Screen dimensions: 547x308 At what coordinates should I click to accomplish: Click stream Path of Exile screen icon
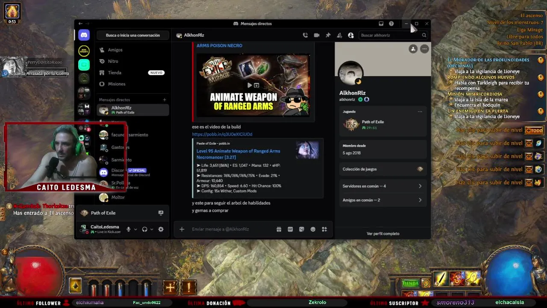tap(161, 213)
